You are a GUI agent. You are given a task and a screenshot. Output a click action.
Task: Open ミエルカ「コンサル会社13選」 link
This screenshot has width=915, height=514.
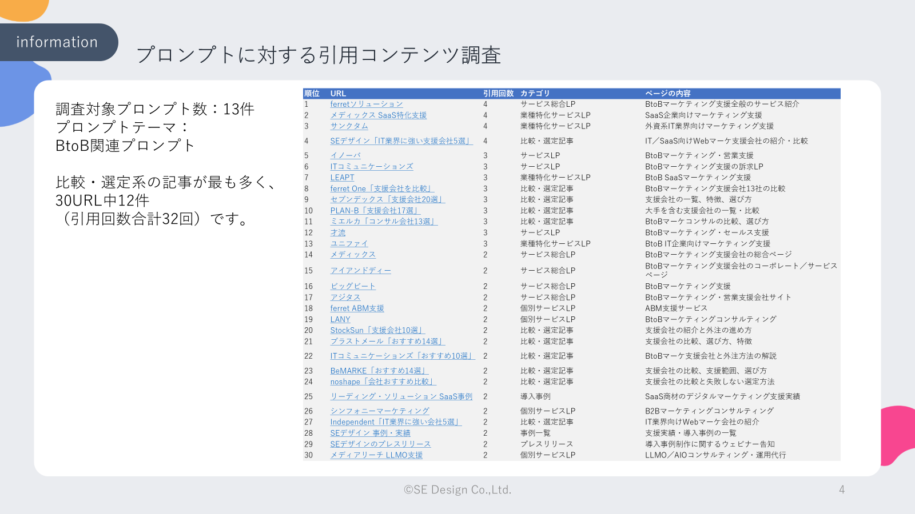click(x=384, y=222)
